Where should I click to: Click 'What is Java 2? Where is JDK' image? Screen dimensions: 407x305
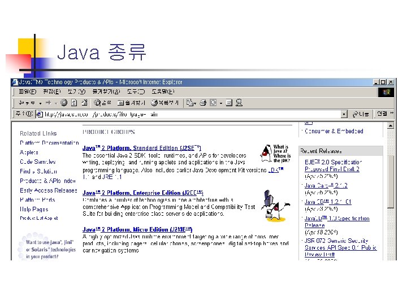[275, 154]
